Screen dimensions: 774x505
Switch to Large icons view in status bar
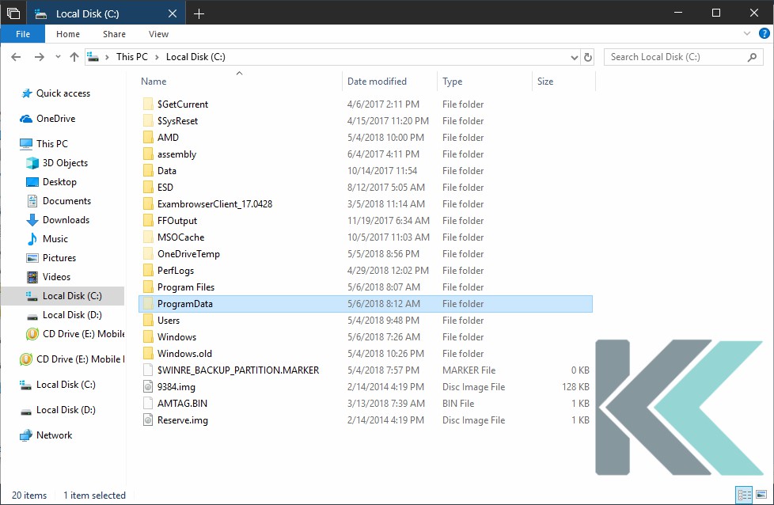click(761, 494)
